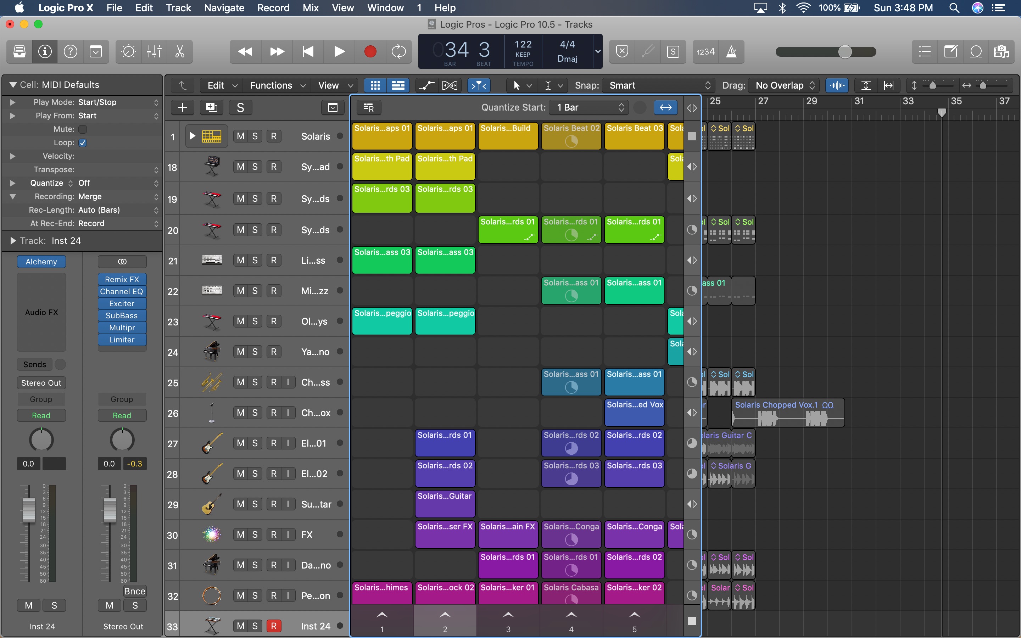1021x638 pixels.
Task: Switch to Live Loops grid view
Action: point(375,85)
